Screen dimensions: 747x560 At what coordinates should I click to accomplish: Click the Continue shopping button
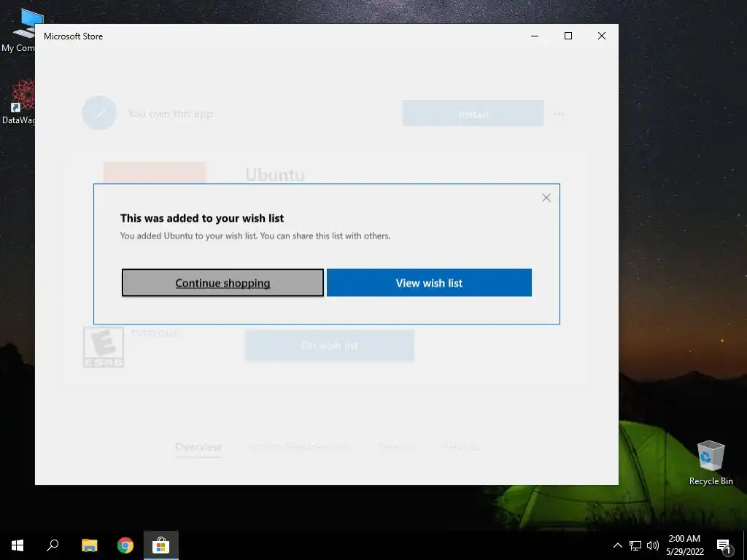tap(222, 282)
